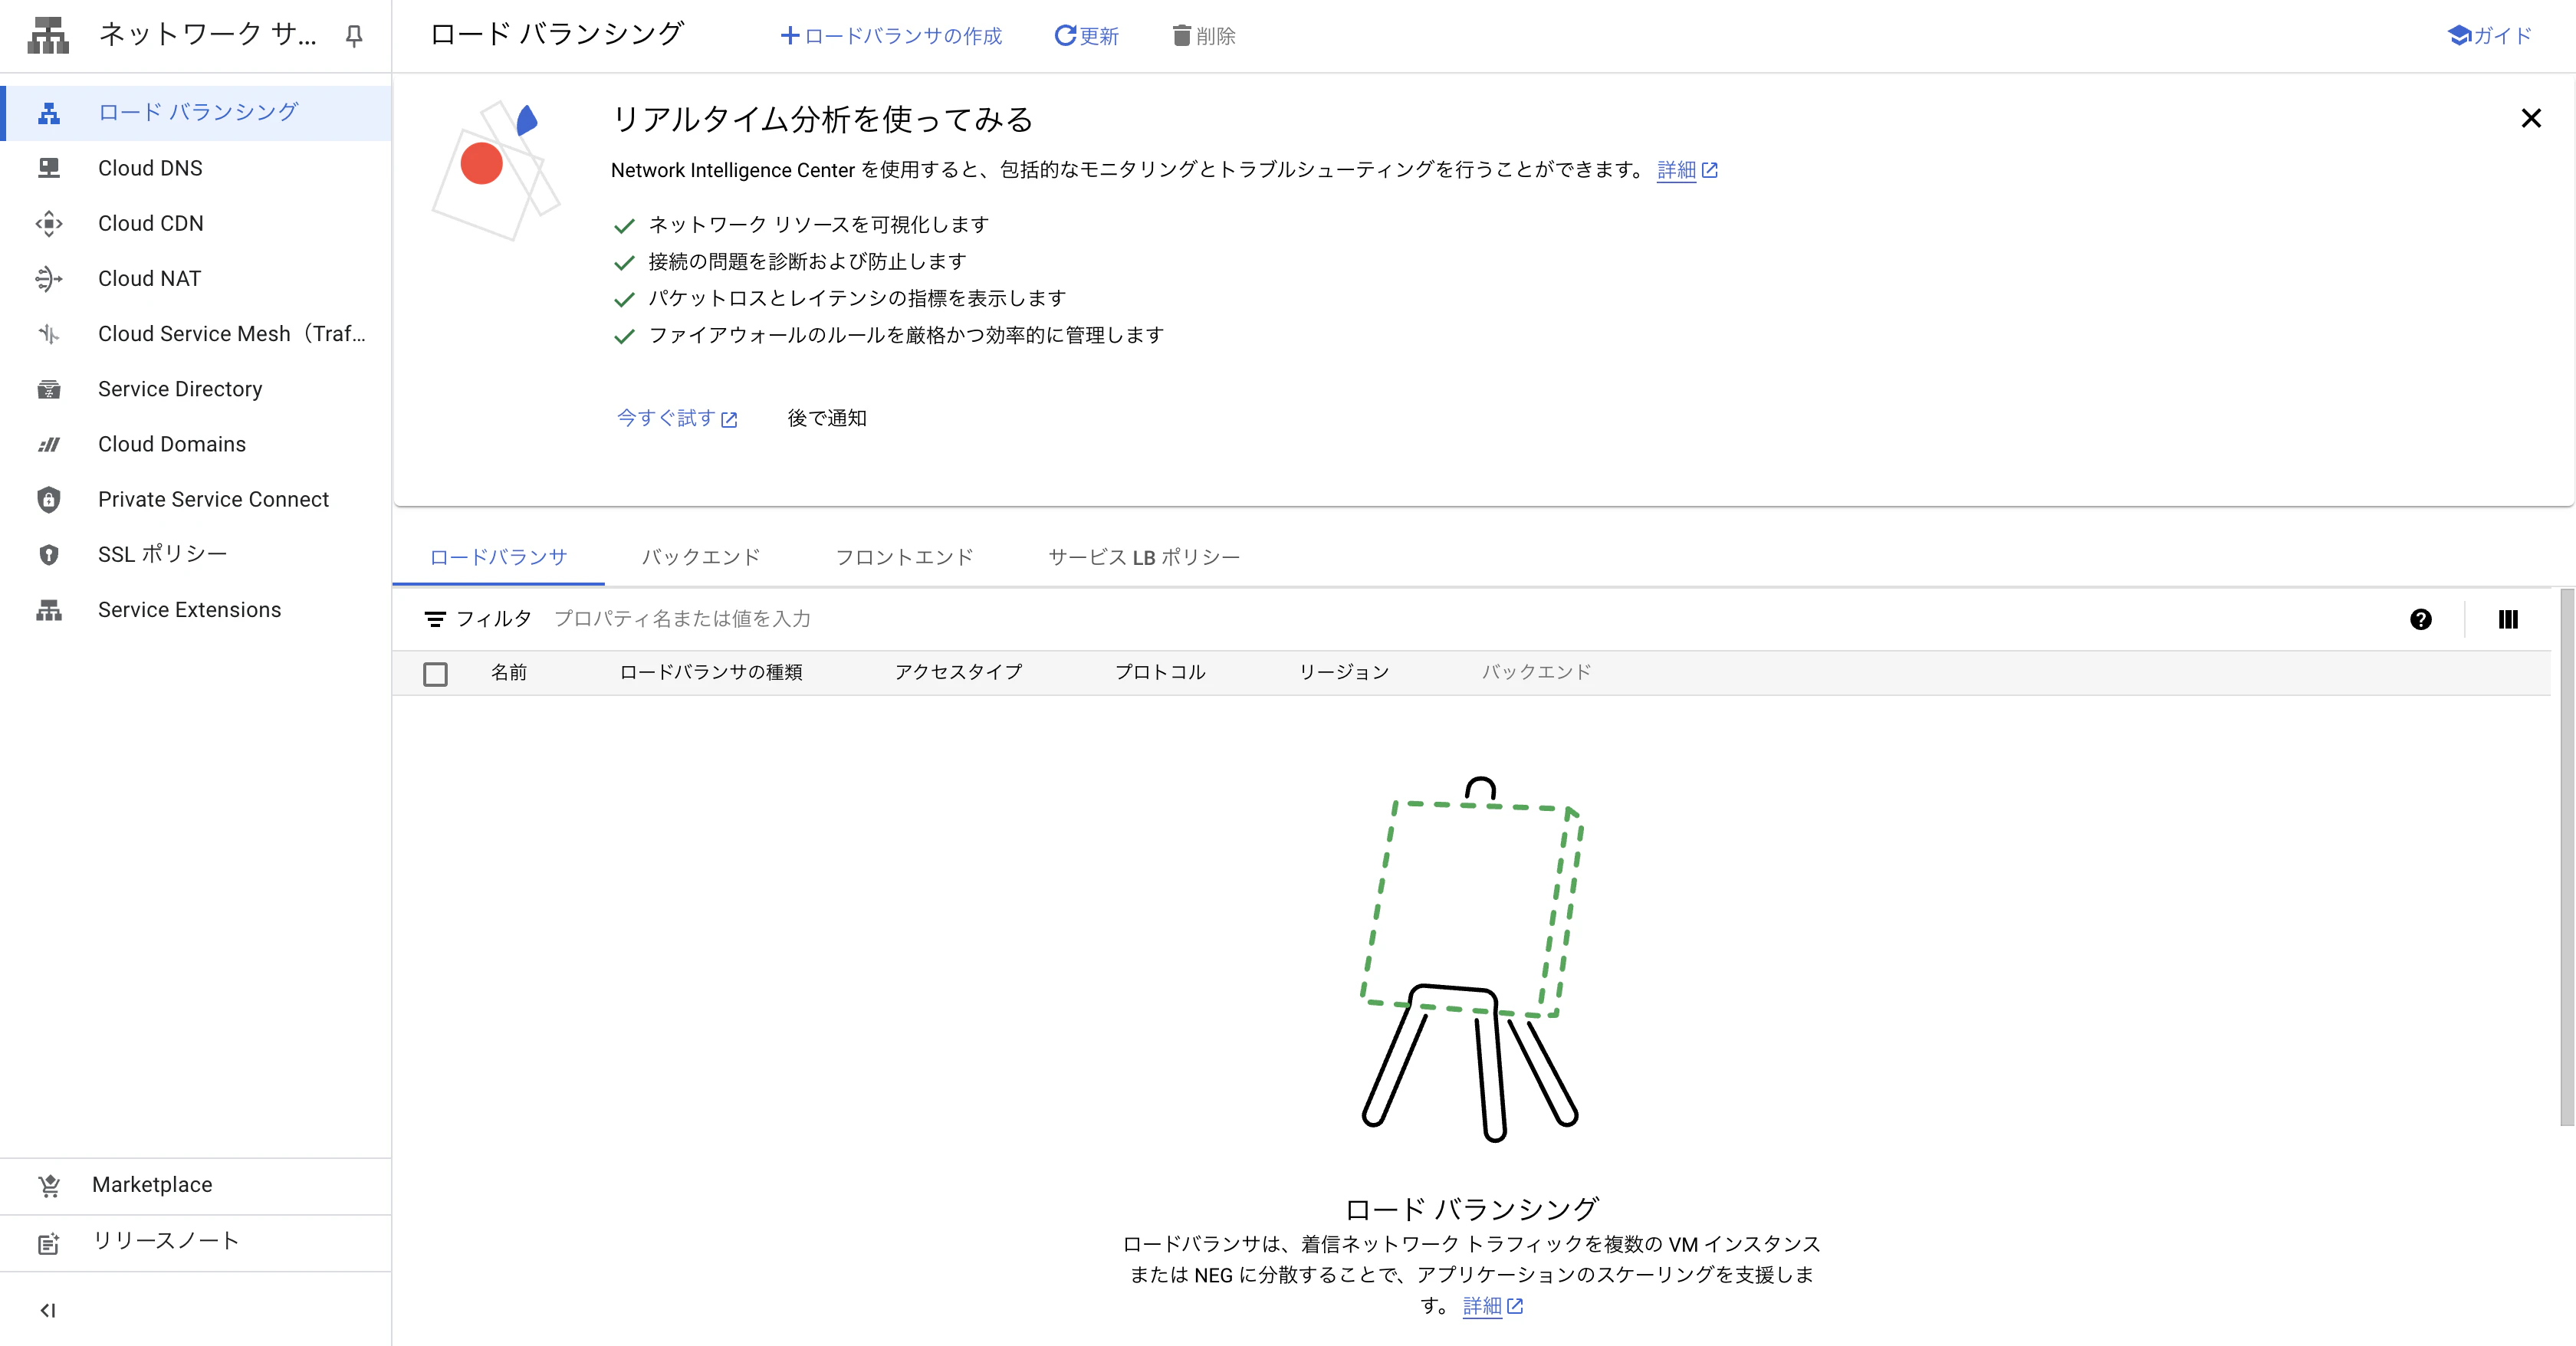Switch to the フロントエンド tab
2576x1346 pixels.
pyautogui.click(x=904, y=557)
